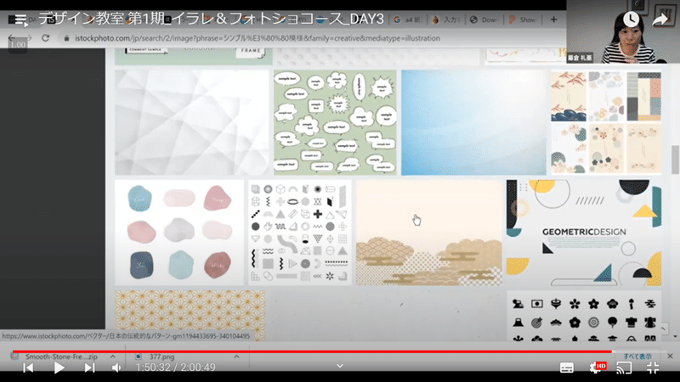
Task: Click the Cast to TV icon
Action: [624, 368]
